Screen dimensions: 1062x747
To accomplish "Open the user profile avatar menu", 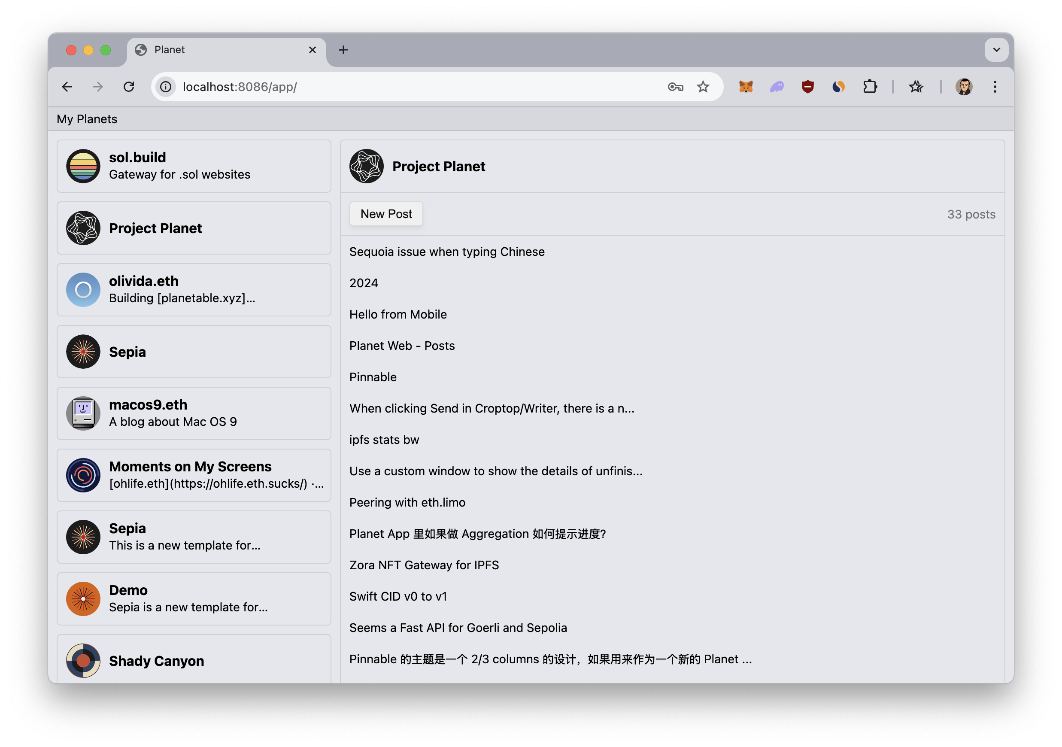I will pyautogui.click(x=964, y=86).
